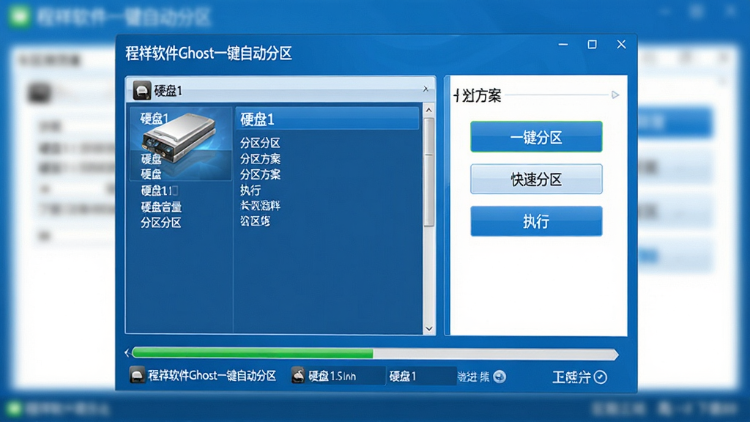
Task: Click the green app icon in the background window title bar
Action: click(20, 16)
